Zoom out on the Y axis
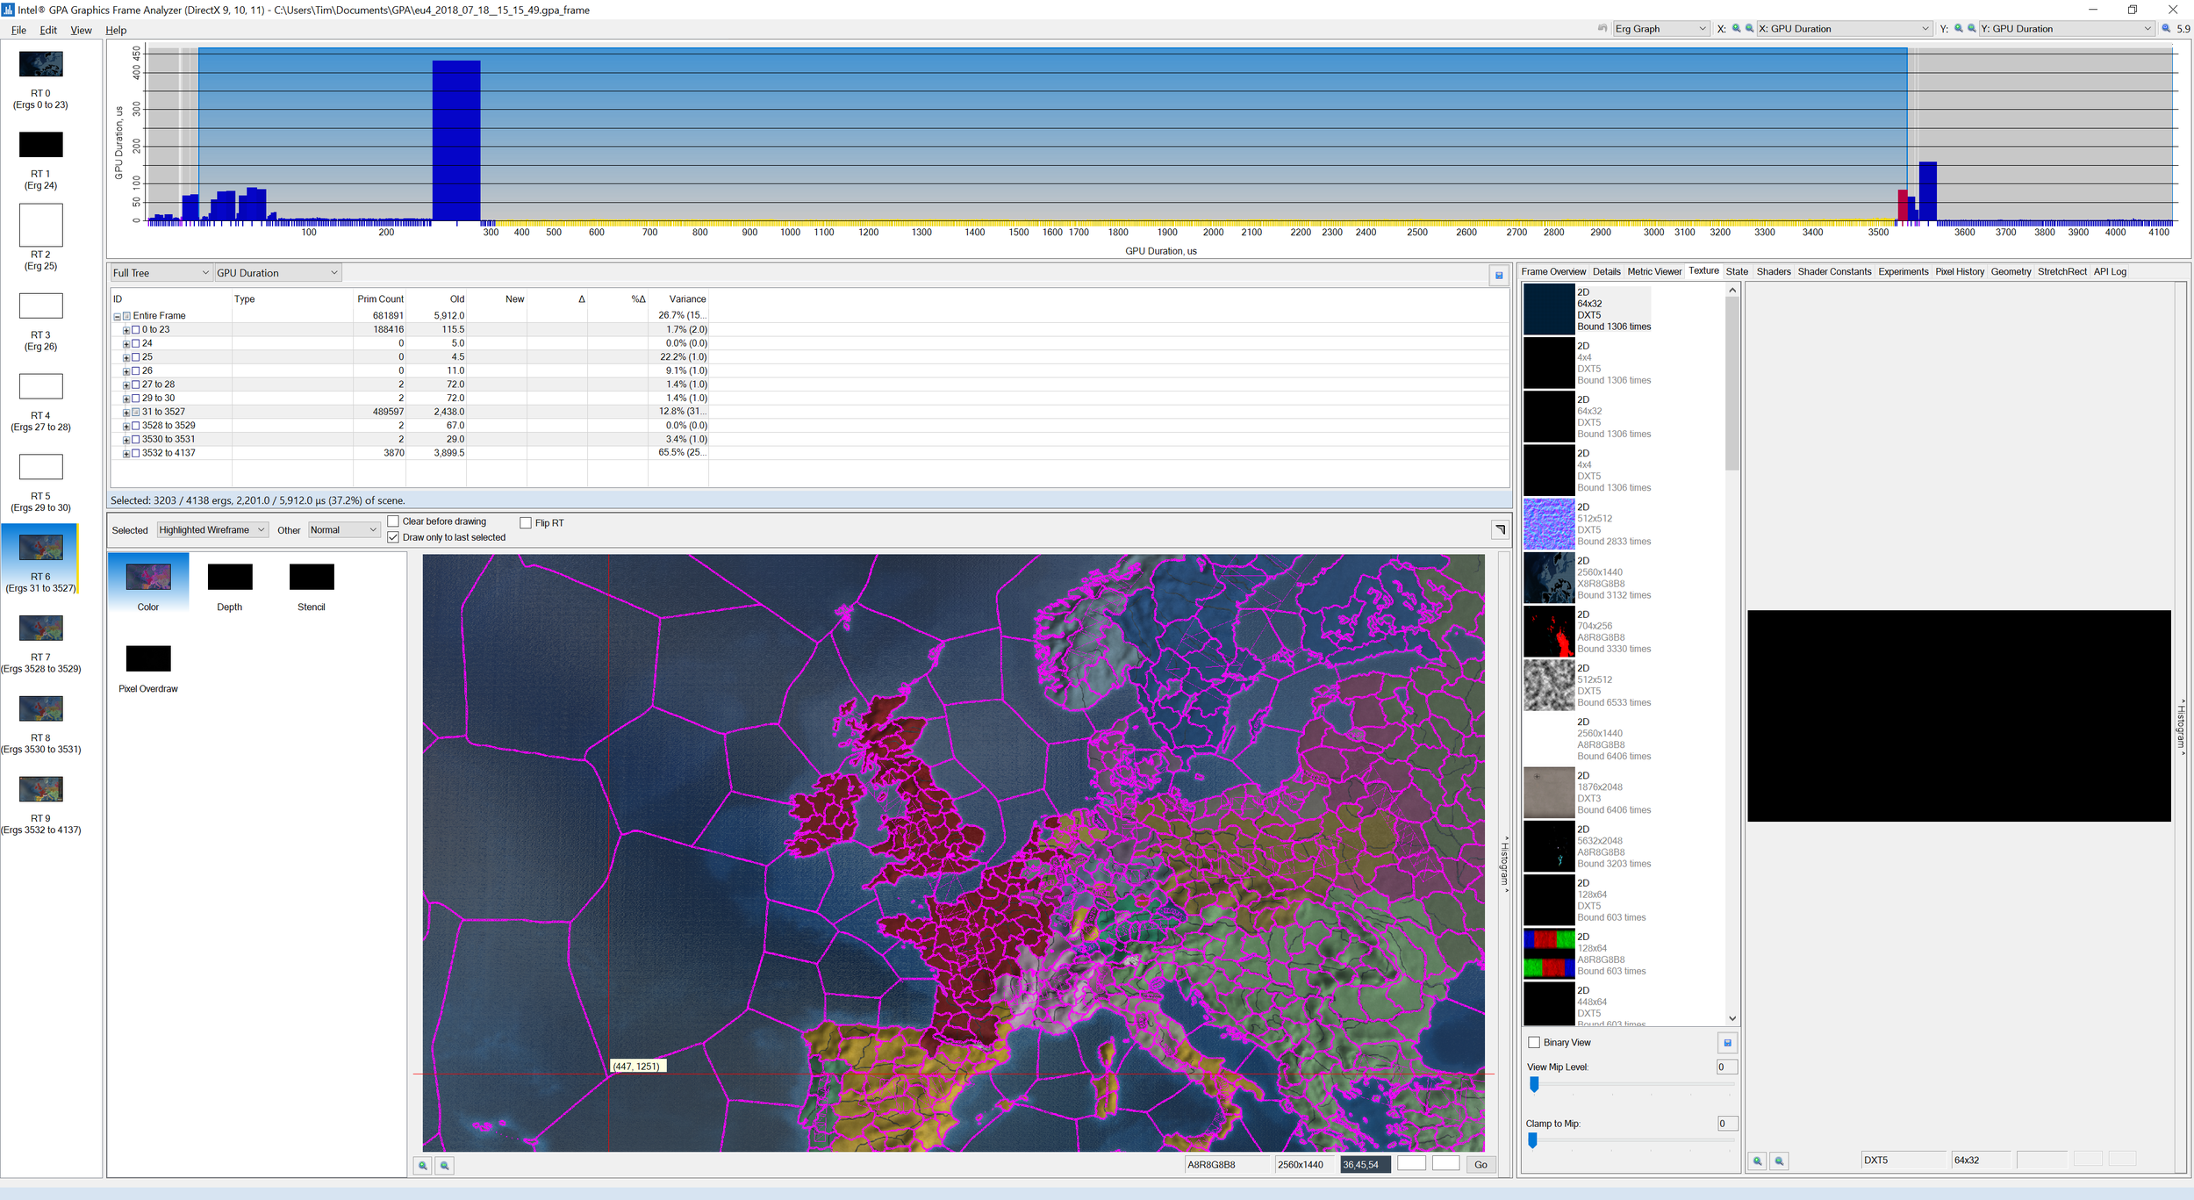The image size is (2194, 1200). 1972,28
